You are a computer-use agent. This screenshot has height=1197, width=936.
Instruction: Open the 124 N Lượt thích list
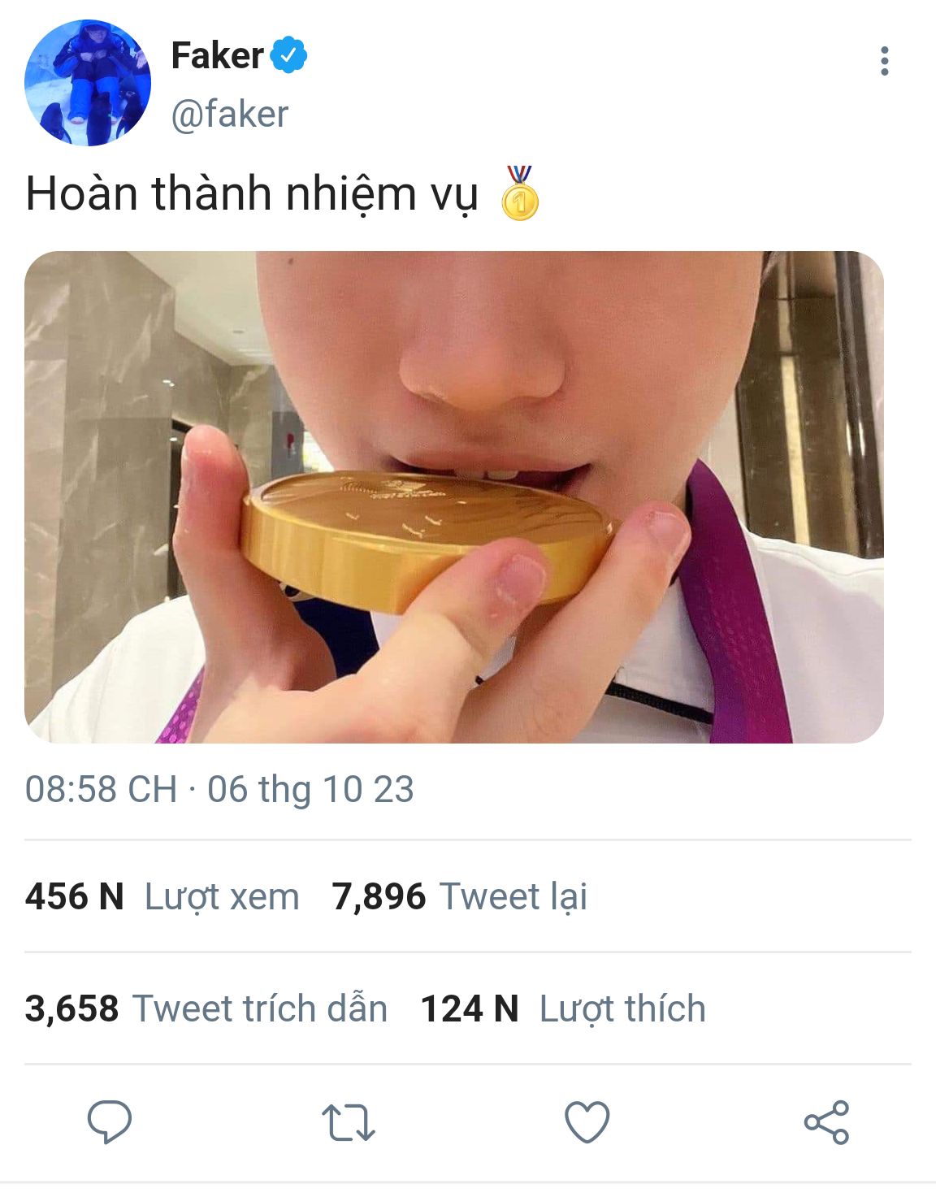point(563,1008)
